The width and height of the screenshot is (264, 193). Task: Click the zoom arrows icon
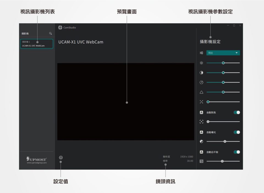click(x=201, y=102)
